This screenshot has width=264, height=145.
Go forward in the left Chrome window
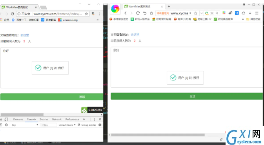(7, 14)
